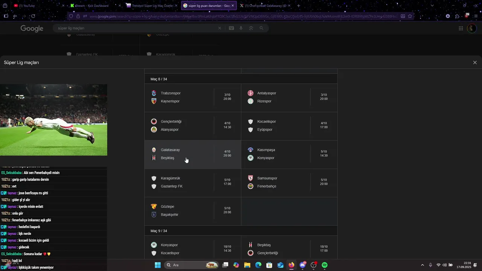Open the browser application menu

(x=476, y=16)
